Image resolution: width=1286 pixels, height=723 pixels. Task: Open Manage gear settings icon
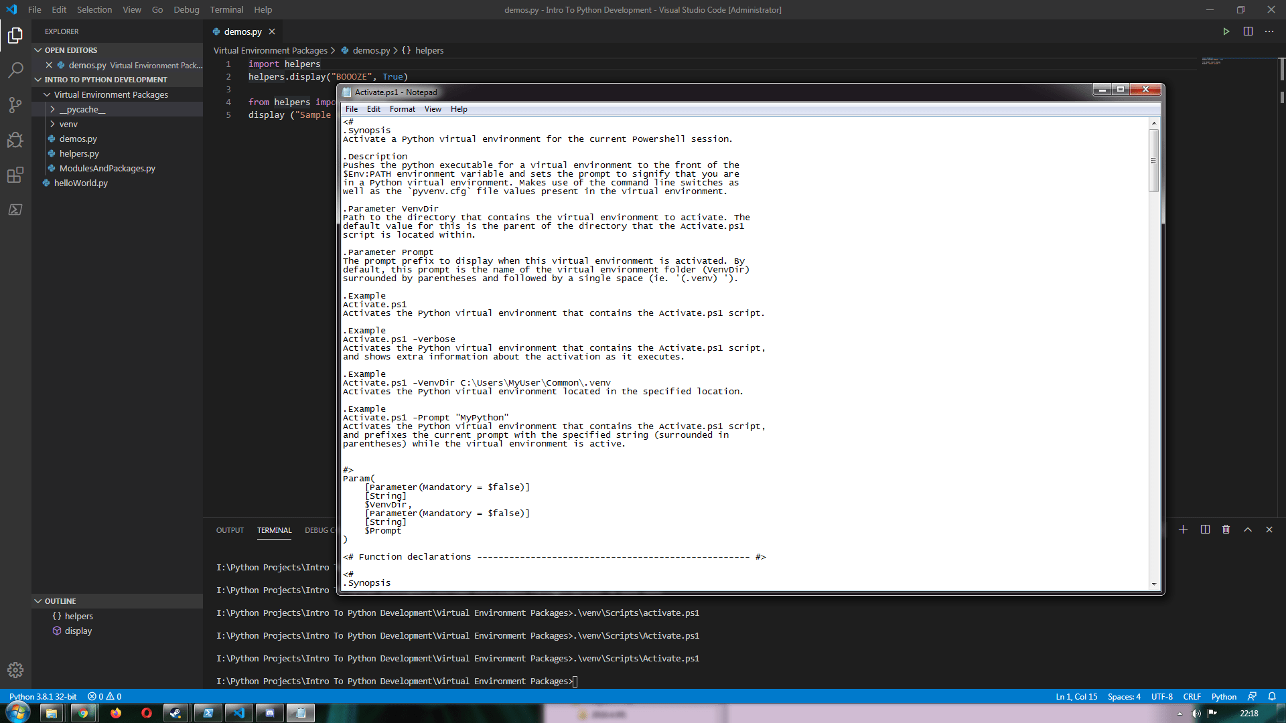click(15, 669)
